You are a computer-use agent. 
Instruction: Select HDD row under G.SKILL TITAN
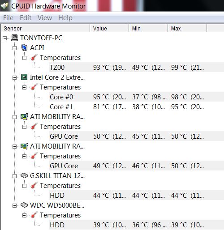(x=136, y=196)
